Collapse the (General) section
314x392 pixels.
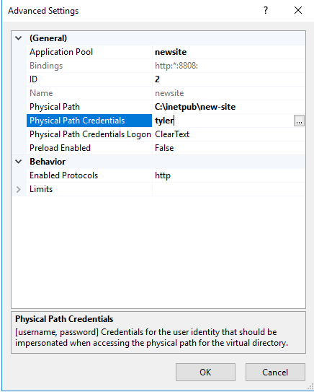pos(19,38)
